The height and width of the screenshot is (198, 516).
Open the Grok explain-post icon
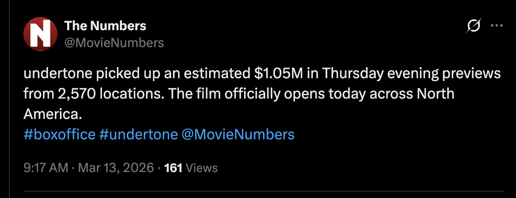click(x=473, y=26)
